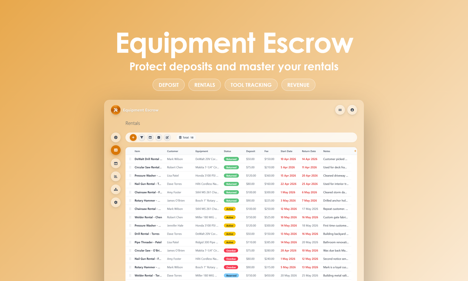Select customer James O'Brien in Rotary Hammer row
This screenshot has width=468, height=281.
tap(176, 201)
